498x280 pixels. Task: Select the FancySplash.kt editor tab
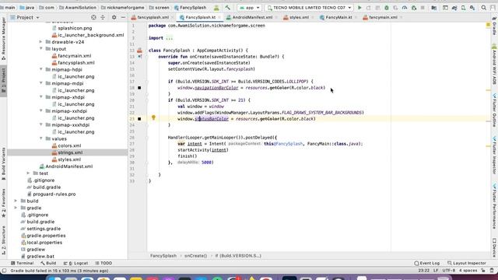pyautogui.click(x=200, y=17)
